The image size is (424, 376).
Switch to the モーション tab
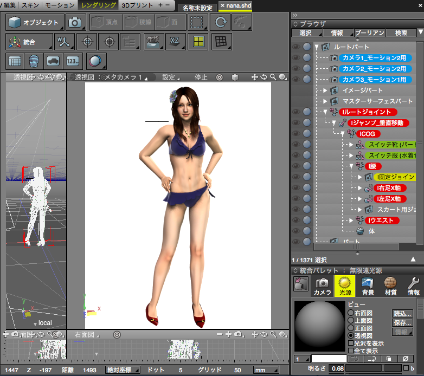60,5
